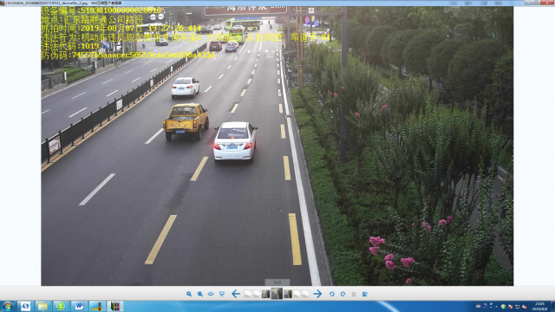This screenshot has height=312, width=555.
Task: Switch to the Word taskbar window
Action: coord(79,306)
